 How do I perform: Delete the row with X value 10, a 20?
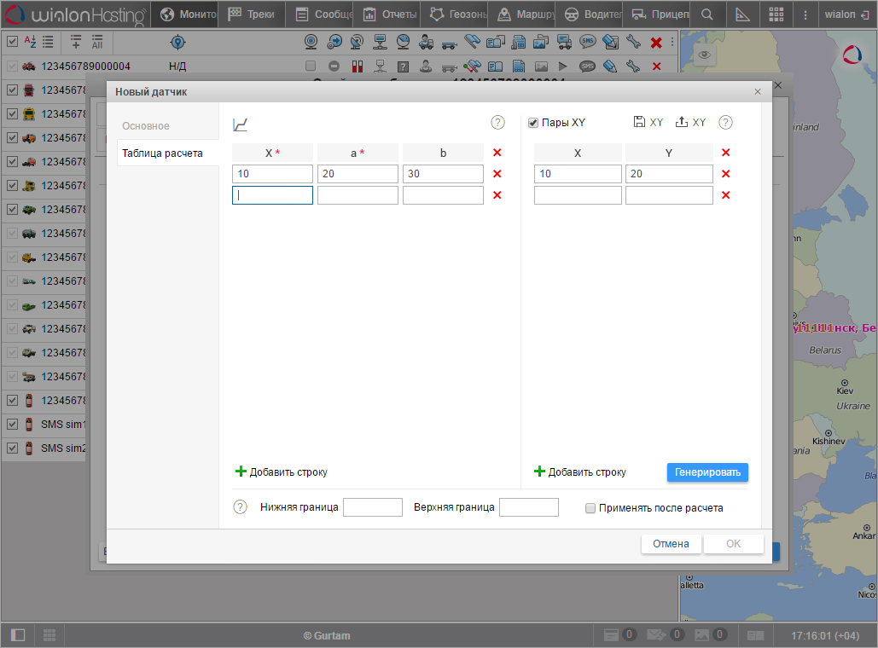pyautogui.click(x=497, y=174)
